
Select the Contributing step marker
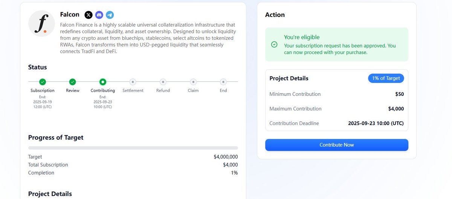click(103, 81)
